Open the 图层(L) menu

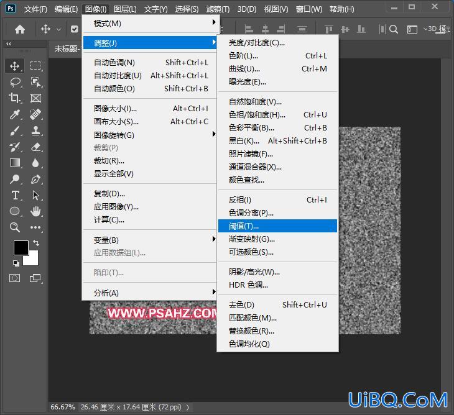125,9
